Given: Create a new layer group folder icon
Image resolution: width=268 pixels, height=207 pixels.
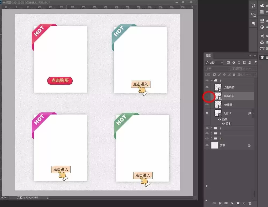Looking at the screenshot, I should (238, 203).
